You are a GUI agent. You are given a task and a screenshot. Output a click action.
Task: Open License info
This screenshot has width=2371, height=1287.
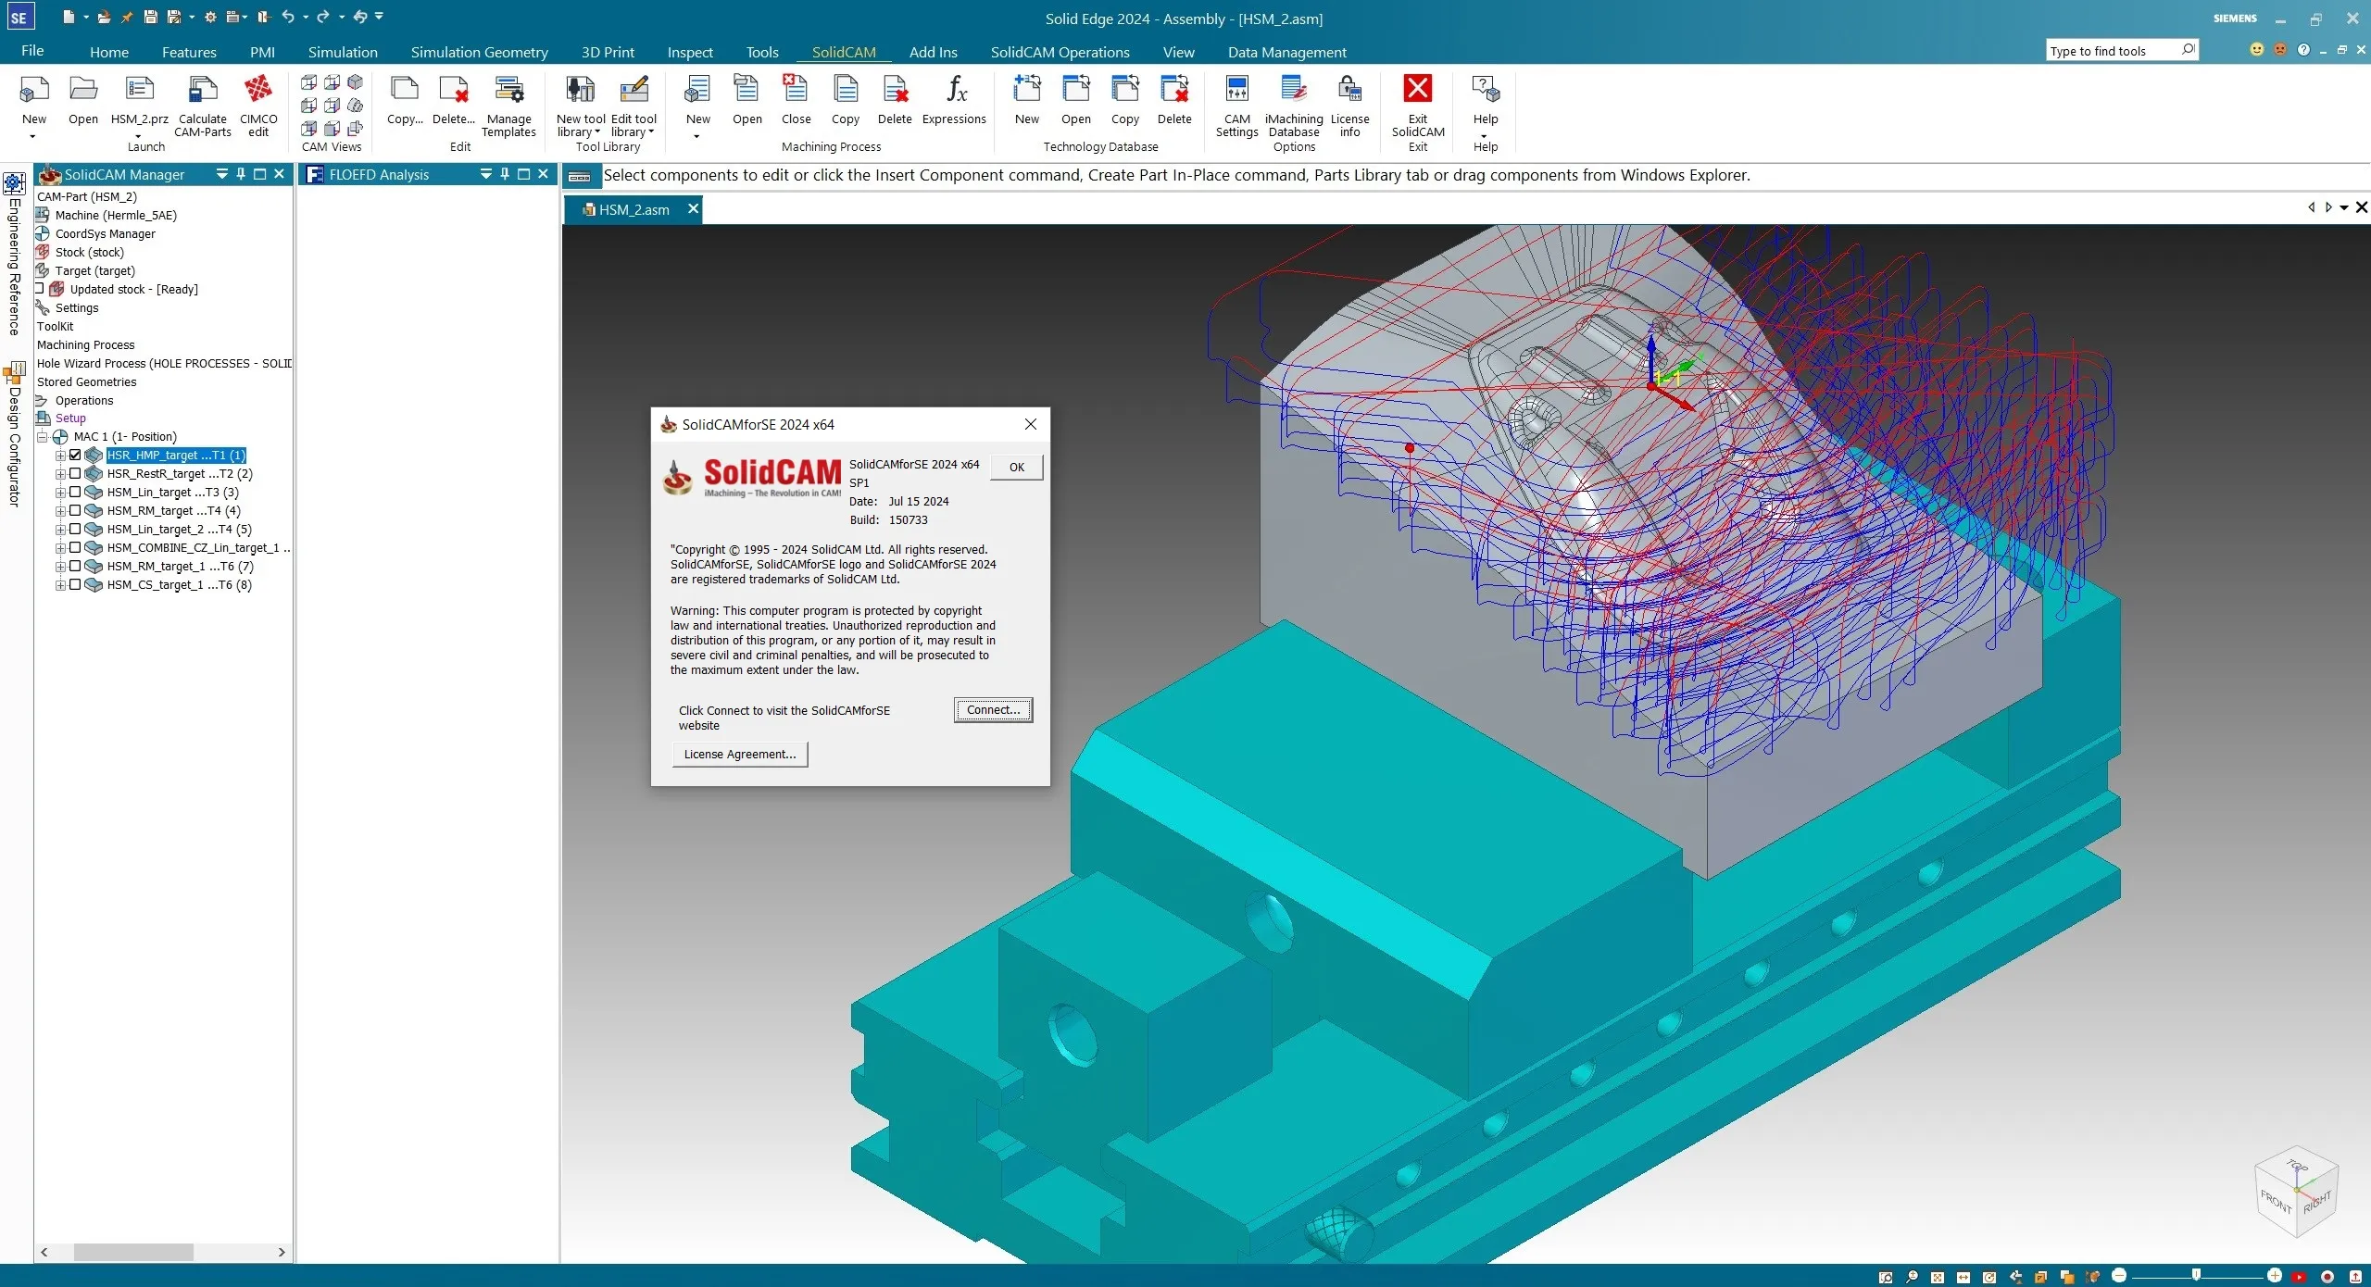pyautogui.click(x=1349, y=106)
